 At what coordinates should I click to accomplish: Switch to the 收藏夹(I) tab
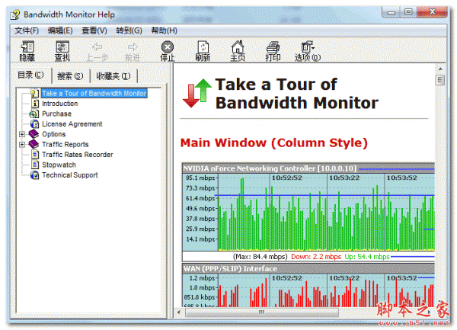coord(113,76)
